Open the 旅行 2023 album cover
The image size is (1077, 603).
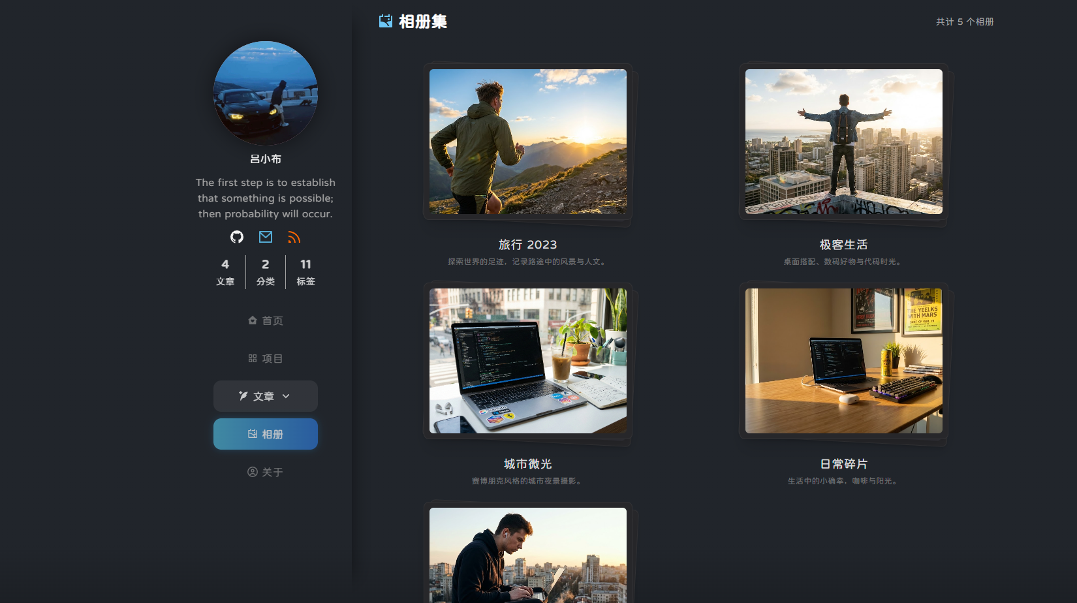pyautogui.click(x=527, y=142)
